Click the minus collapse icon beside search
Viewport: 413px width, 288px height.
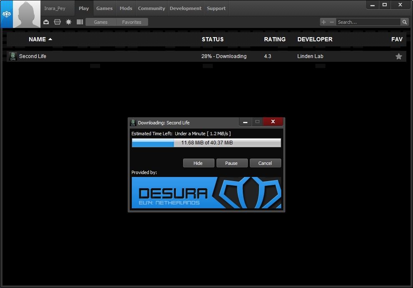click(x=332, y=22)
